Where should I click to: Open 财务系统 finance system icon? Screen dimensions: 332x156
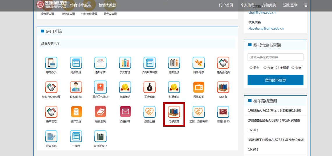tap(76, 63)
